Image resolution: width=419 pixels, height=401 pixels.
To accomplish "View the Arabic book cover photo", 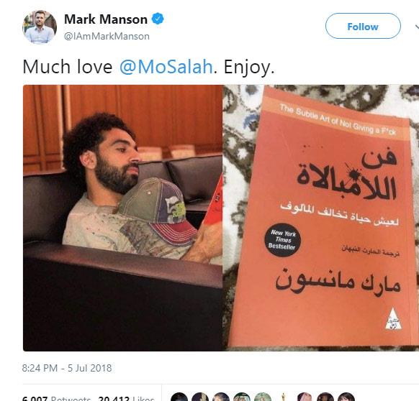I will (x=321, y=218).
